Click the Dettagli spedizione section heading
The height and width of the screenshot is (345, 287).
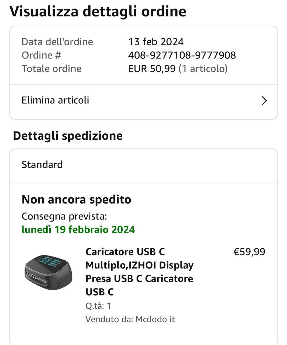click(68, 136)
